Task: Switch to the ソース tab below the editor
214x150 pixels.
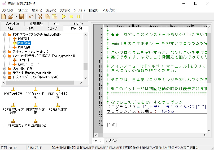Action: [98, 141]
